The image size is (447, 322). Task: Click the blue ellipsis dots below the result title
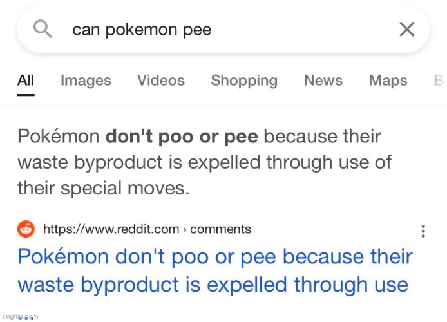pyautogui.click(x=26, y=319)
